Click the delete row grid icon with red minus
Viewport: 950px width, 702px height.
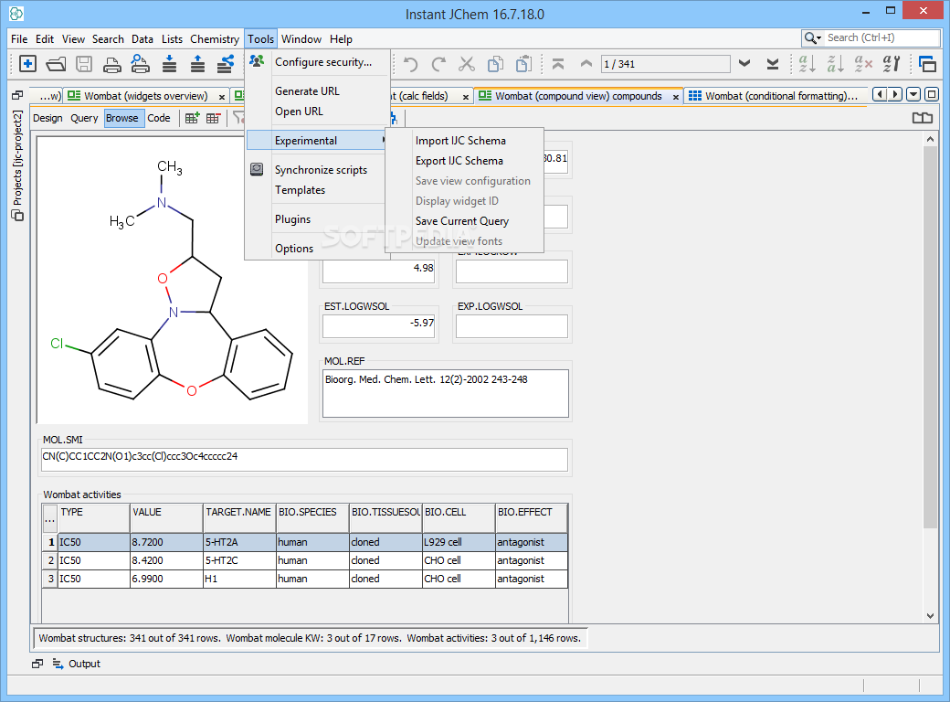pyautogui.click(x=213, y=118)
